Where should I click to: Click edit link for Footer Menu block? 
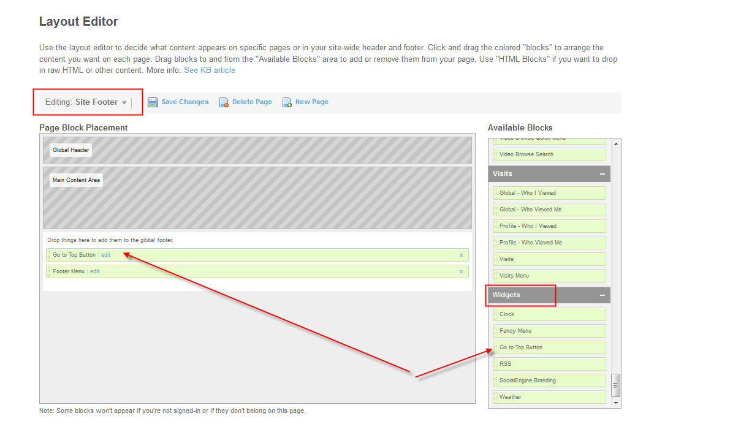(95, 271)
